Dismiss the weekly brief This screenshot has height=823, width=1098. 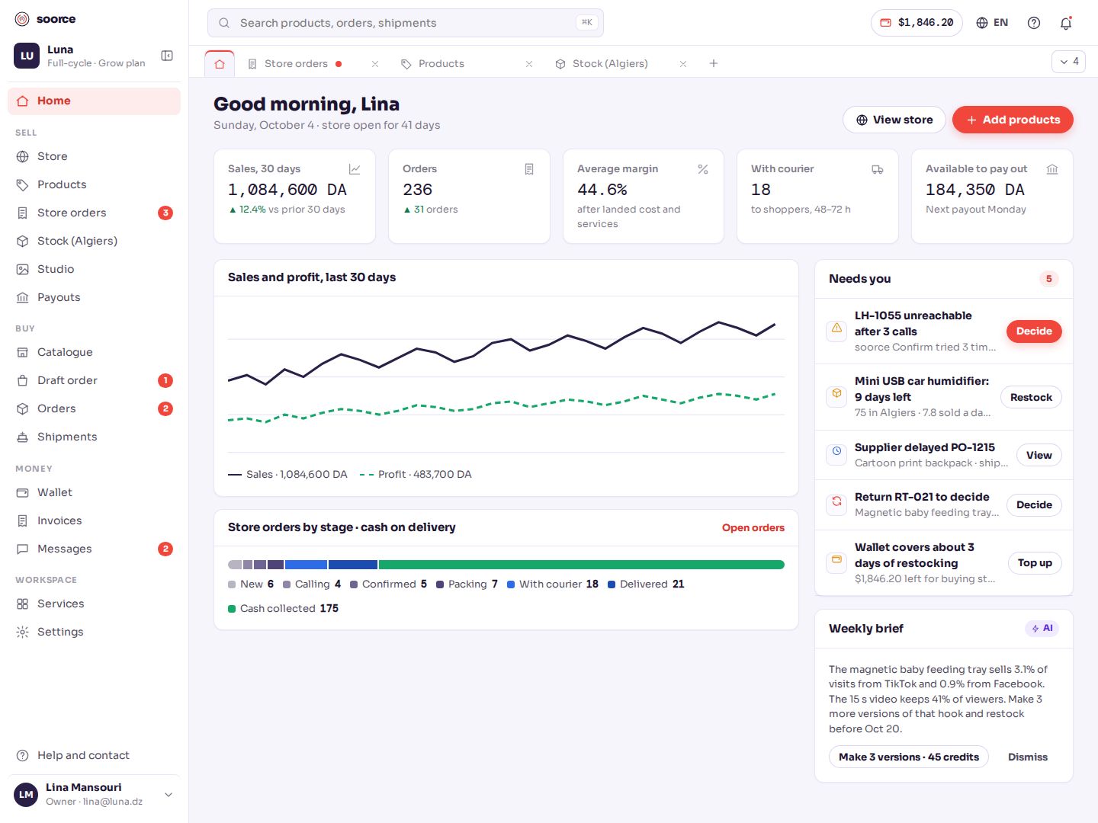click(1028, 757)
